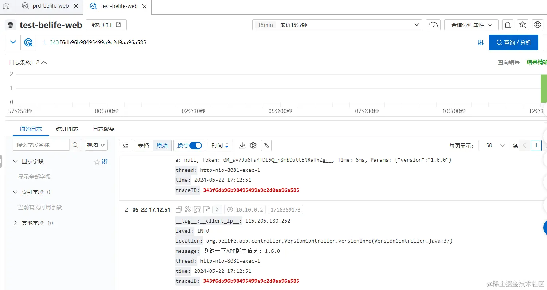The height and width of the screenshot is (290, 547).
Task: Download logs with the download icon
Action: pos(242,145)
